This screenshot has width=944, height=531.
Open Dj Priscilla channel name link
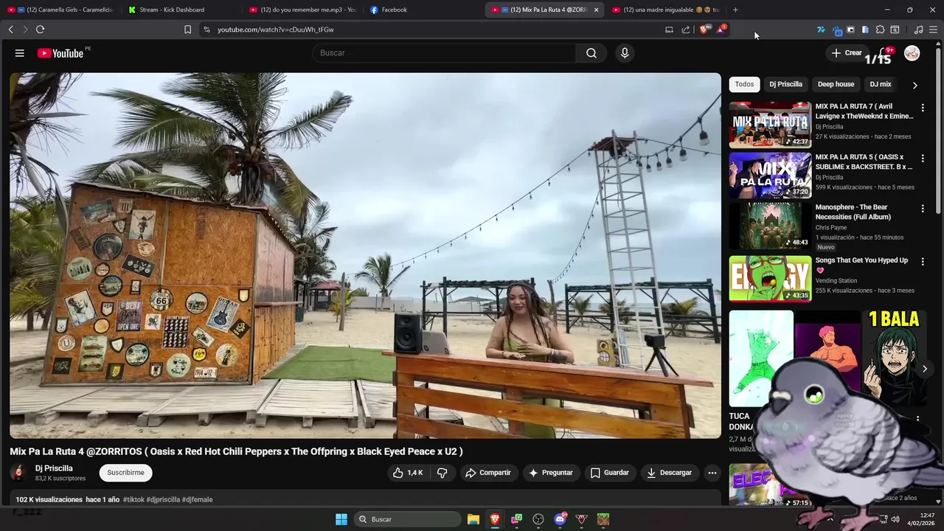pos(54,468)
